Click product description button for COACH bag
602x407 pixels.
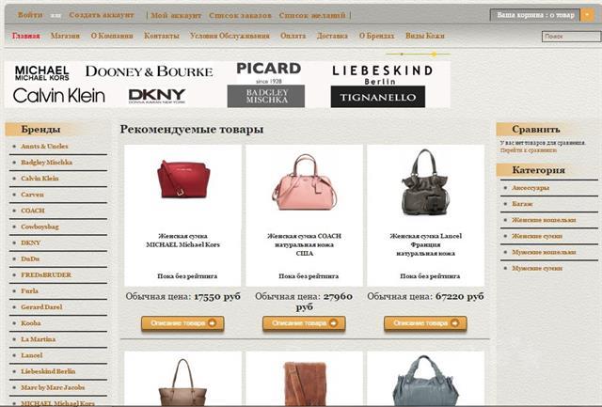[x=304, y=323]
